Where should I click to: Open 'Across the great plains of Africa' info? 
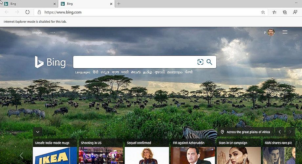click(246, 132)
